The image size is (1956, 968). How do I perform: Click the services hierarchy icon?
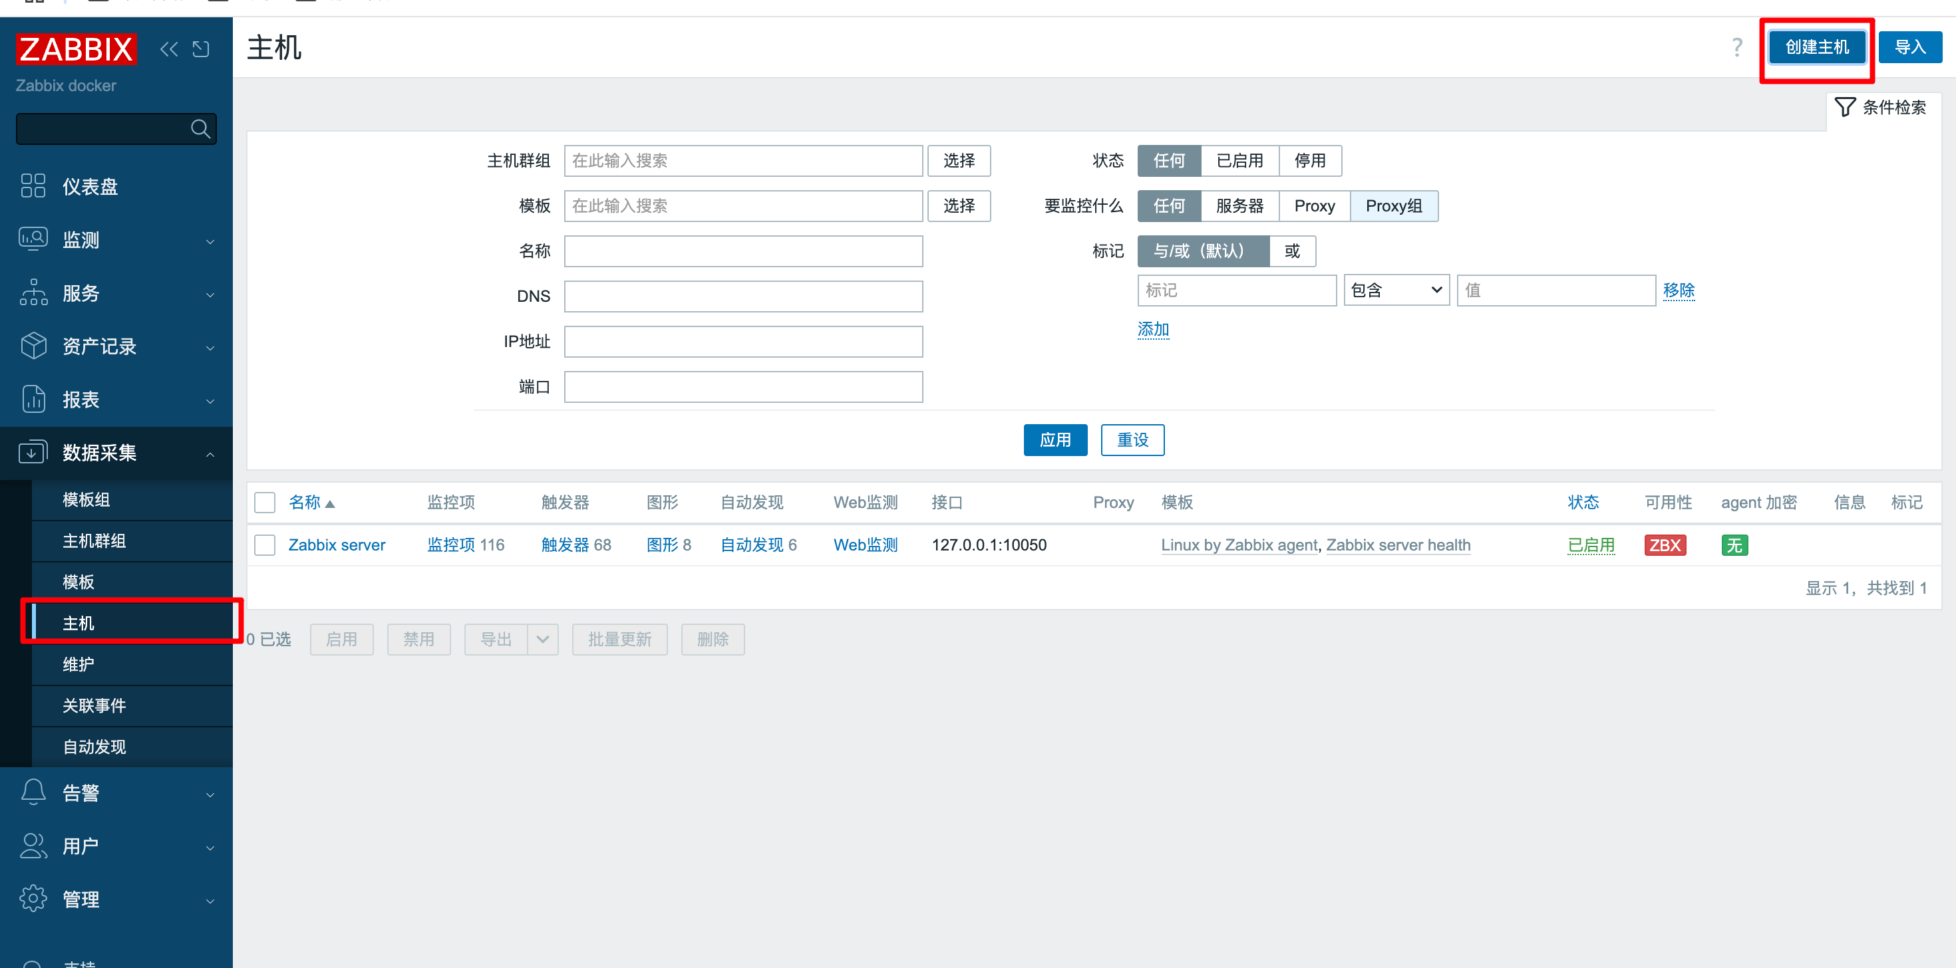coord(33,292)
